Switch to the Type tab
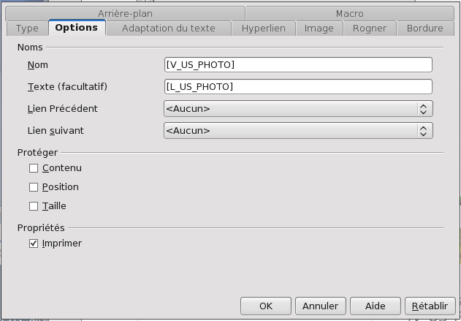 tap(27, 29)
